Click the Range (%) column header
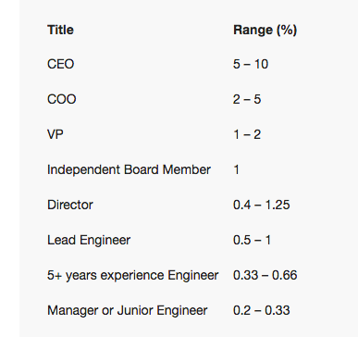 point(265,31)
